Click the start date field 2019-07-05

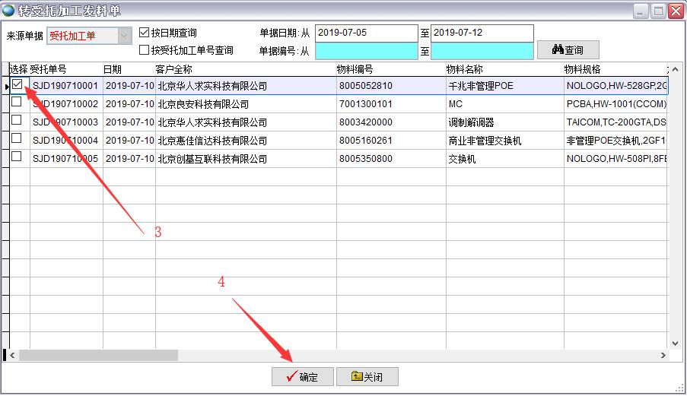point(365,33)
